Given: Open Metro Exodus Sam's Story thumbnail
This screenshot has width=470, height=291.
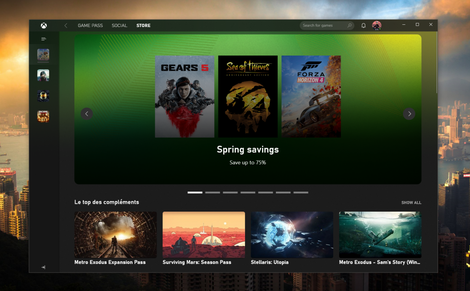Looking at the screenshot, I should (380, 235).
